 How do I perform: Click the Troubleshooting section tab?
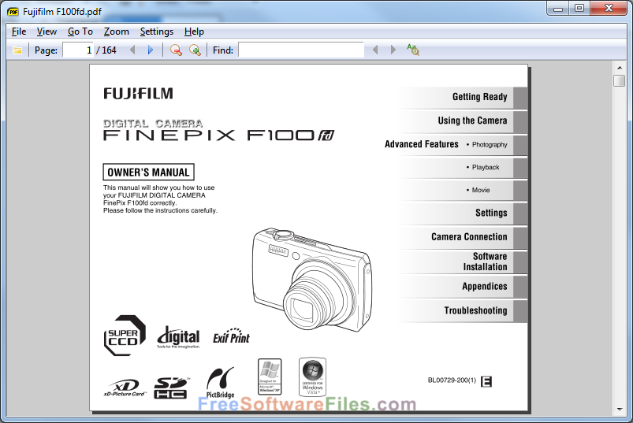click(x=462, y=311)
